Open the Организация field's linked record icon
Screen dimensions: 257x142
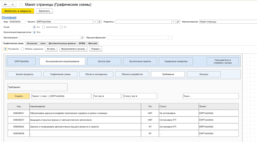click(82, 38)
